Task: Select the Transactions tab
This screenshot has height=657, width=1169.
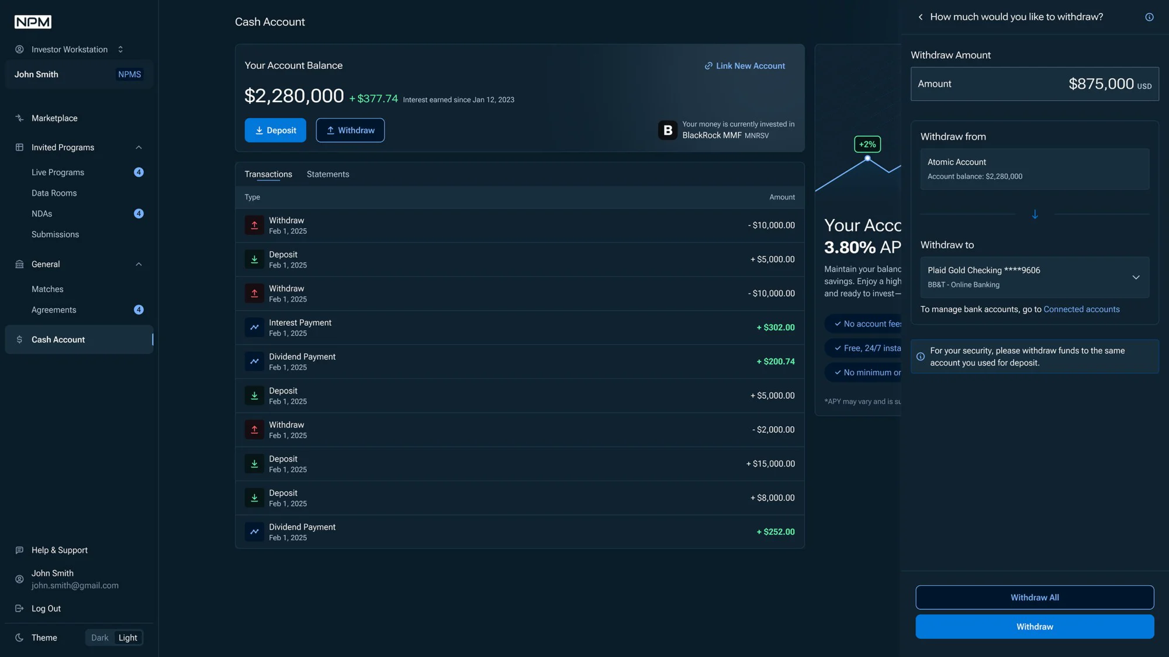Action: (268, 174)
